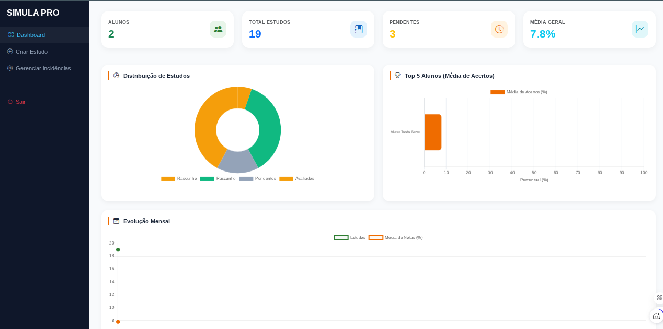Click the pie chart icon beside Distribuição de Estudos
663x329 pixels.
pyautogui.click(x=116, y=76)
